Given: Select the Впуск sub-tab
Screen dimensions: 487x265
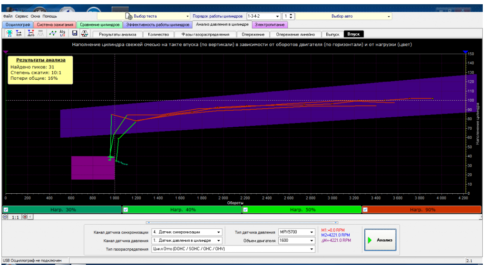Looking at the screenshot, I should tap(353, 34).
